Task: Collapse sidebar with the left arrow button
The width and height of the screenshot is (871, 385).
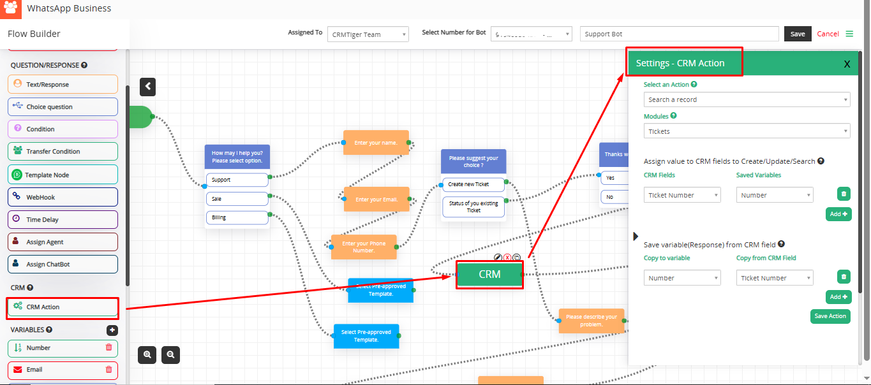Action: tap(147, 87)
